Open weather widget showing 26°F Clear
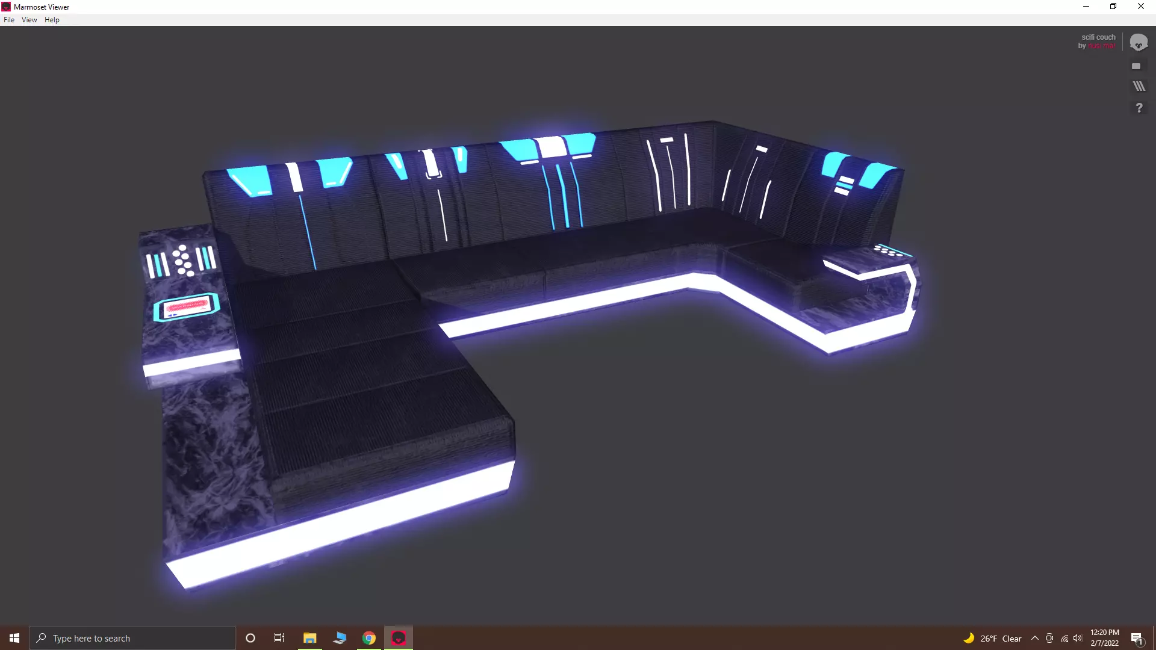The width and height of the screenshot is (1156, 650). (992, 639)
